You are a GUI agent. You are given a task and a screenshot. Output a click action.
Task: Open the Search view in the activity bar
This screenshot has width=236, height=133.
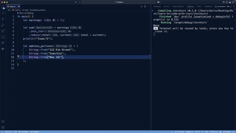click(3, 13)
